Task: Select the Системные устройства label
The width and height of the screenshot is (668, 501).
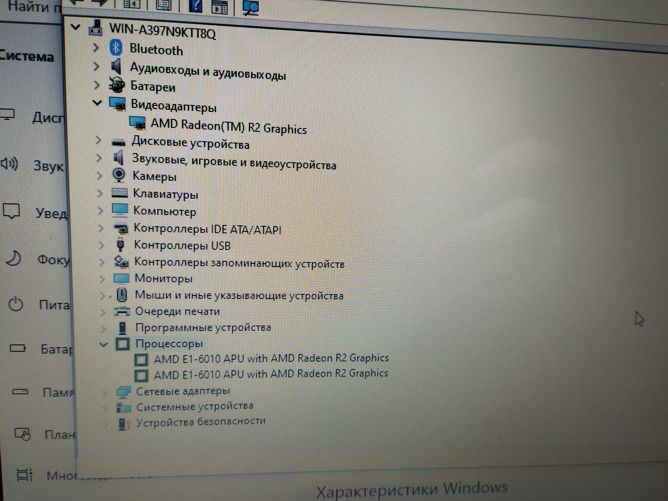Action: point(195,407)
